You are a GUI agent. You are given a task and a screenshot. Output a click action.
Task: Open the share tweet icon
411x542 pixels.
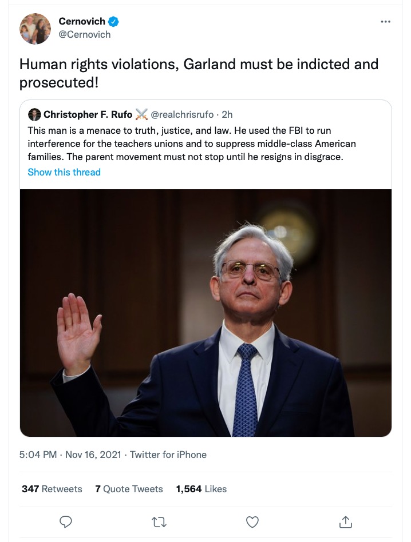pos(345,522)
